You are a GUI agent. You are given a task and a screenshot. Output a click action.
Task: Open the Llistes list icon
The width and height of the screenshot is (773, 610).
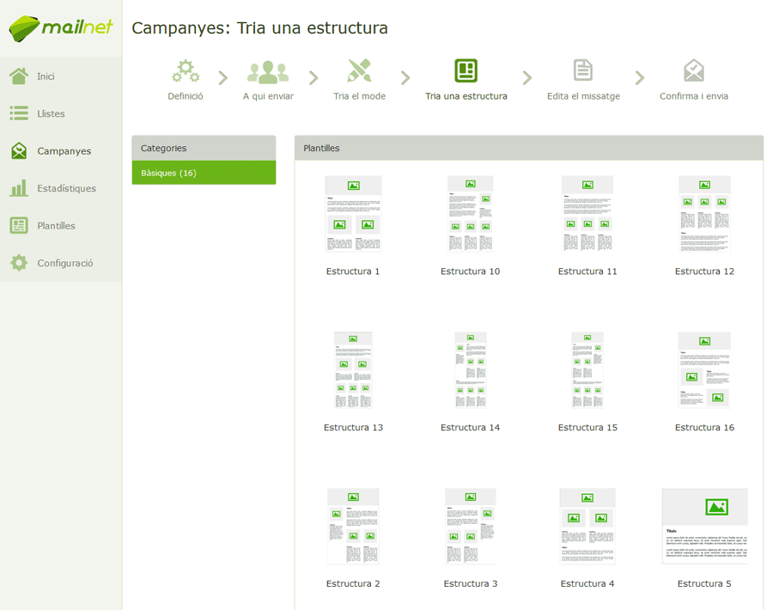pos(19,113)
